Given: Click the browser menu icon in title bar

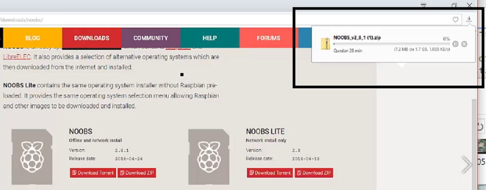Looking at the screenshot, I should coord(423,5).
